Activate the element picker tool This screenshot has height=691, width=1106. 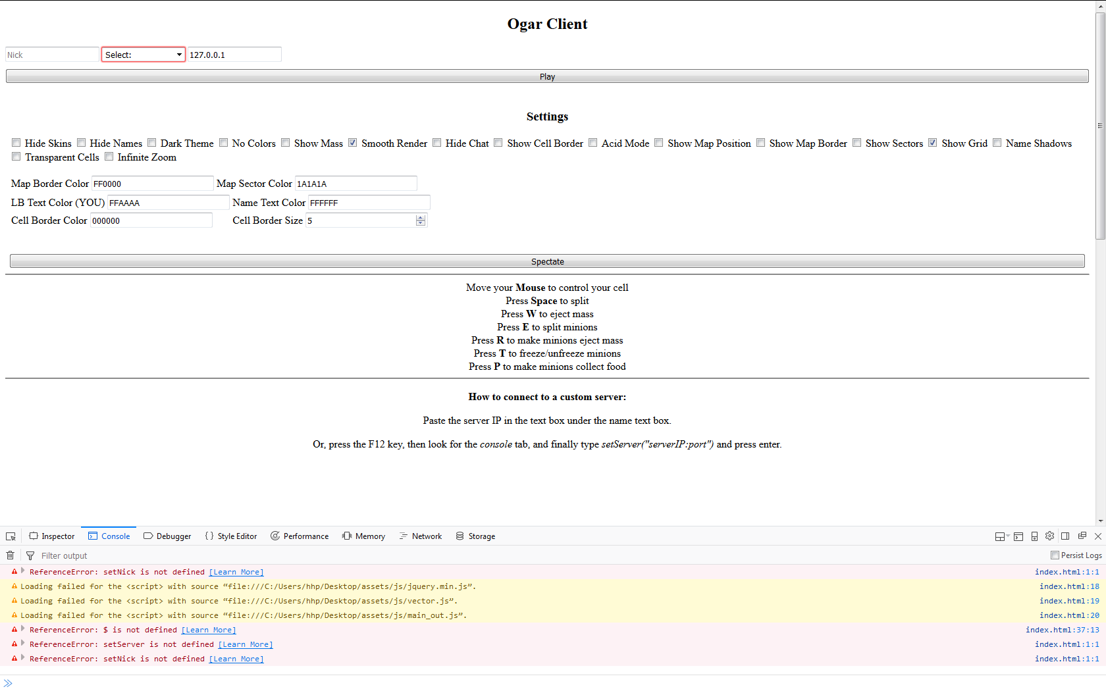[11, 536]
